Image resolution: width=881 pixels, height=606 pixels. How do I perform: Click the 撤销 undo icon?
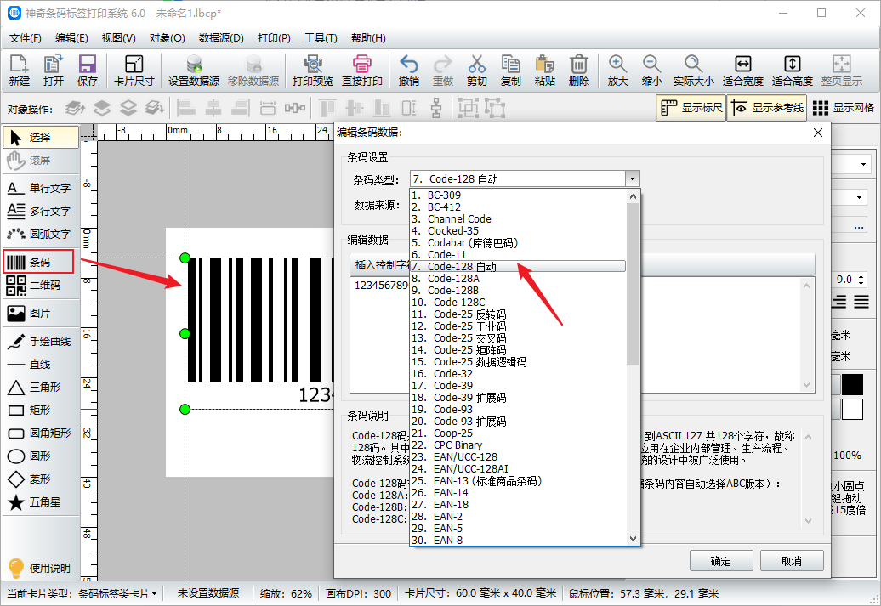pos(408,71)
